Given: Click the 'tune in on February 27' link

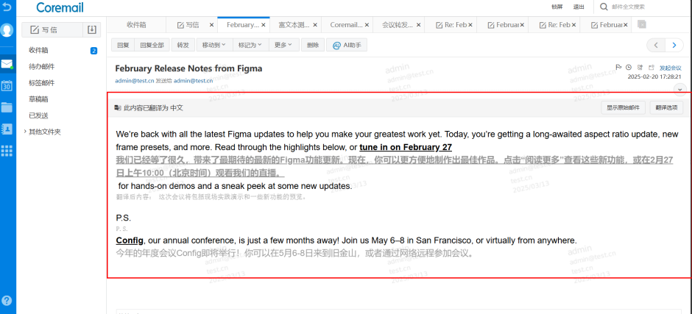Looking at the screenshot, I should (x=406, y=147).
